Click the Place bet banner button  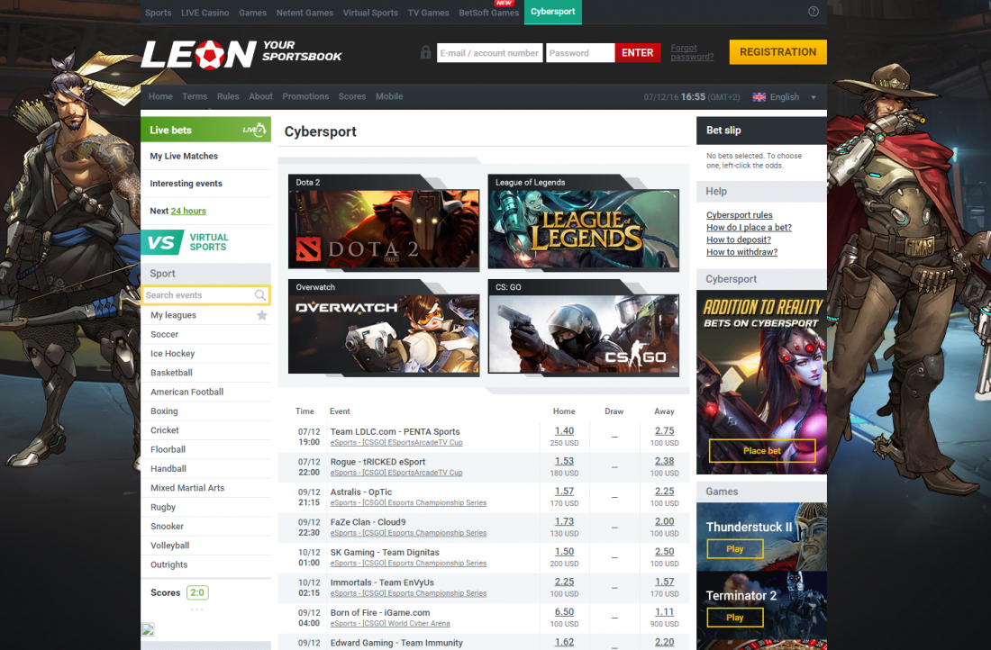click(761, 450)
